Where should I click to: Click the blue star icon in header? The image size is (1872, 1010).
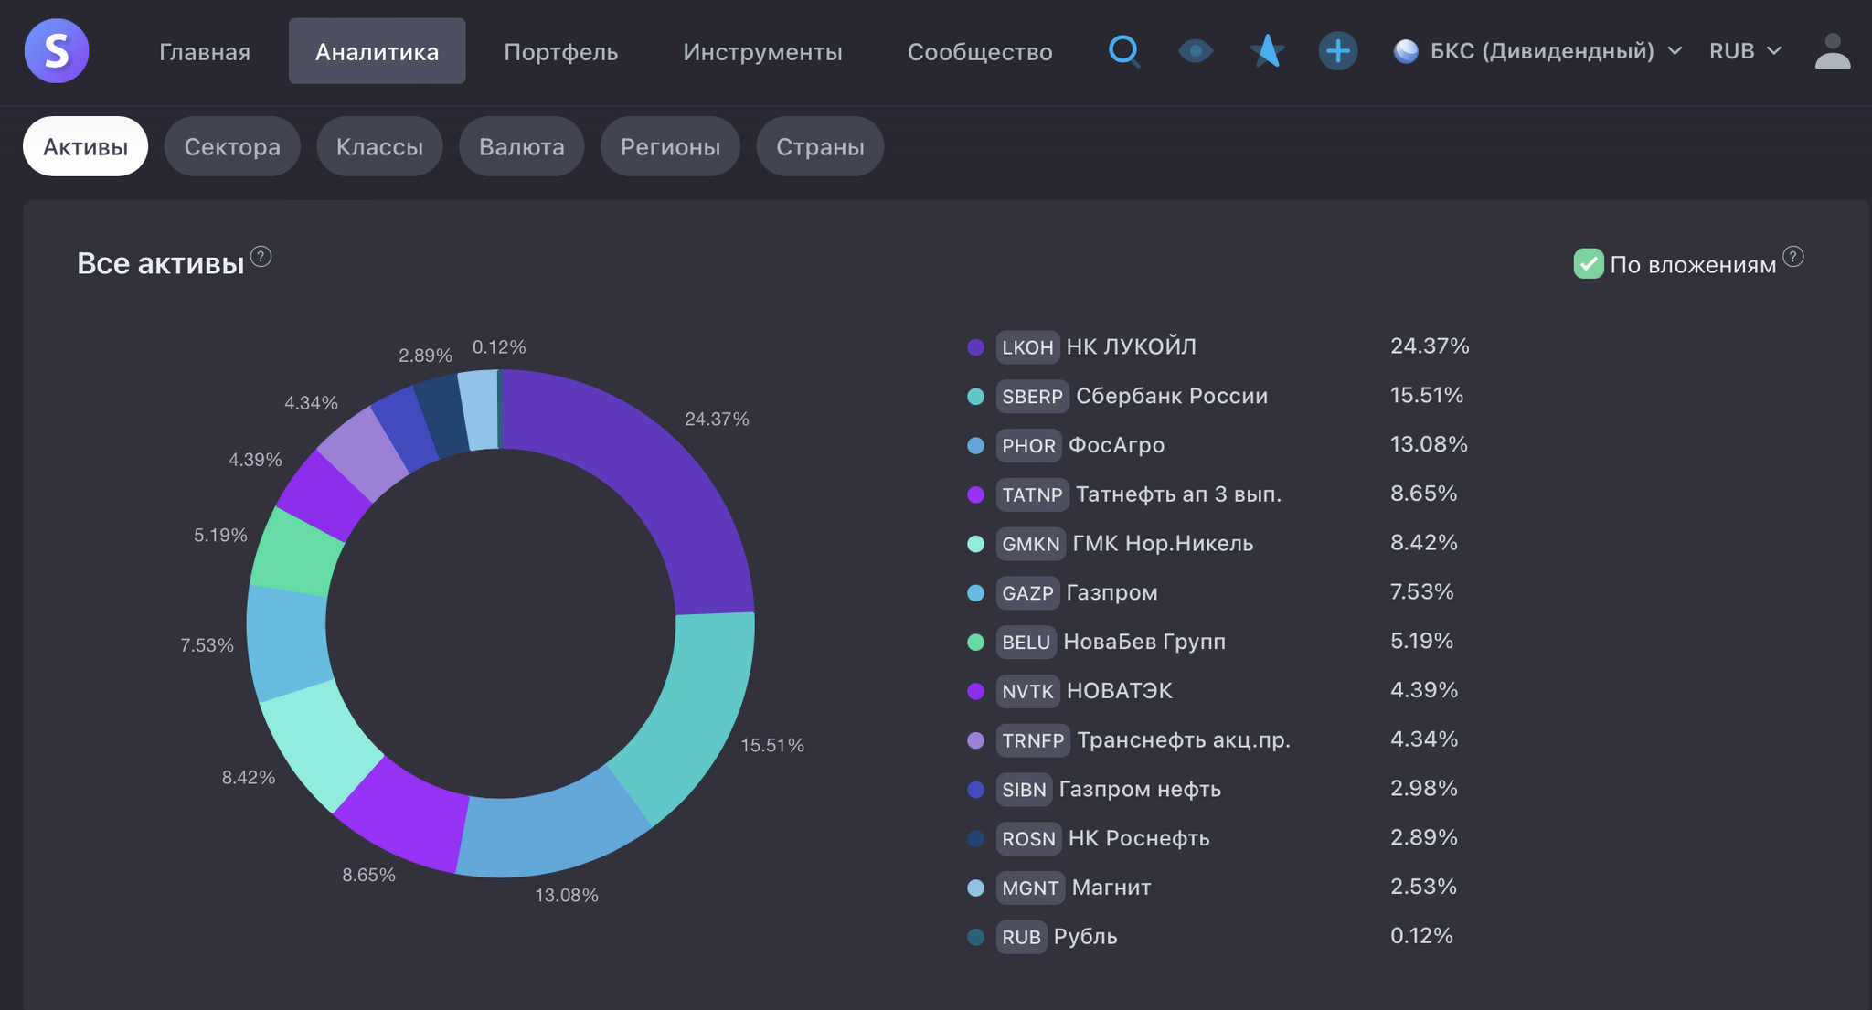click(x=1267, y=51)
